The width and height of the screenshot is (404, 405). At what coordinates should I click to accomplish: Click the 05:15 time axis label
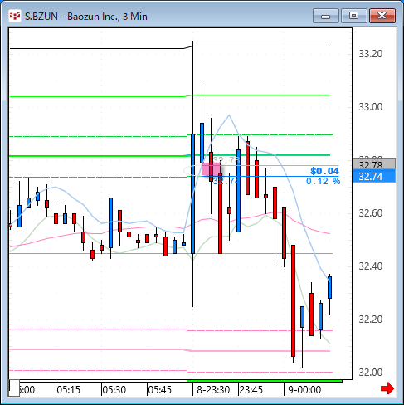click(x=68, y=390)
